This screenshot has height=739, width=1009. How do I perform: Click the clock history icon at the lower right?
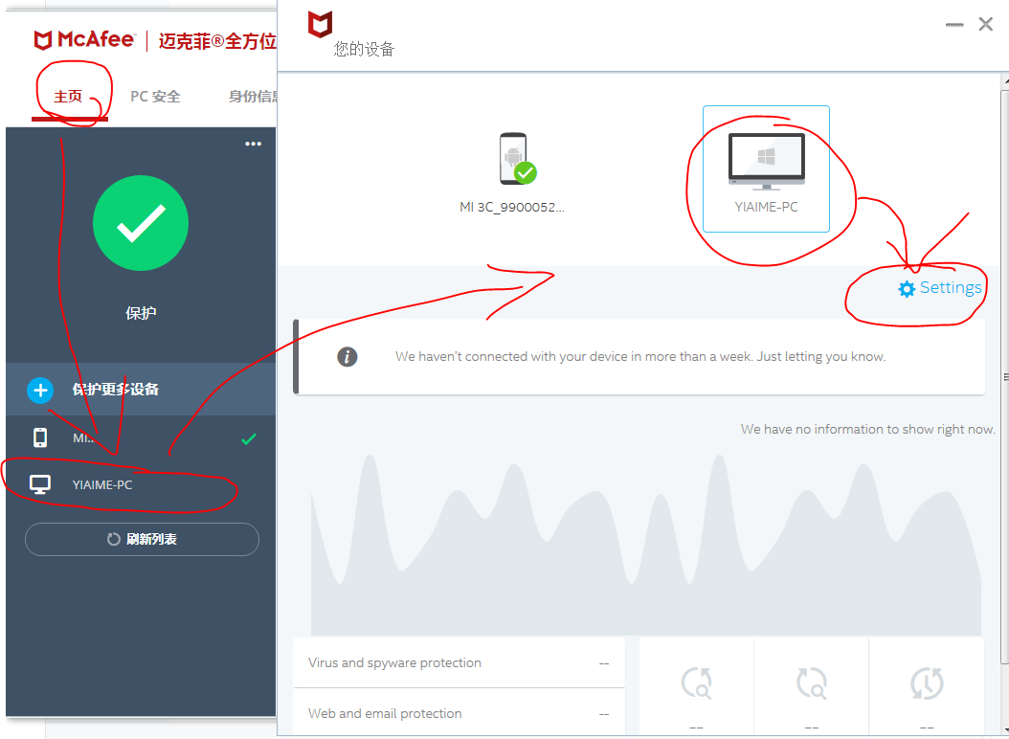[x=927, y=683]
